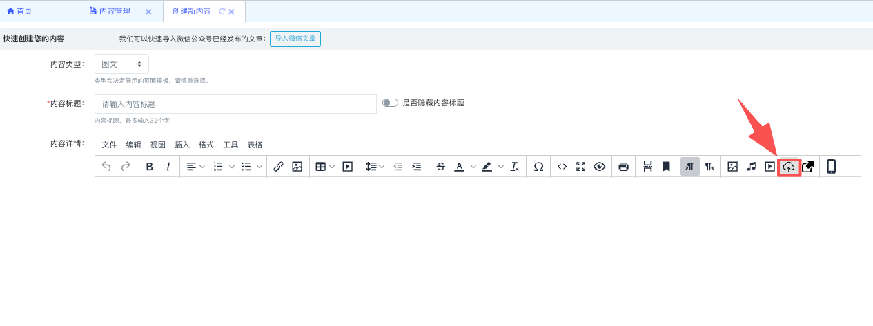Toggle bold formatting
The image size is (873, 326).
click(149, 167)
